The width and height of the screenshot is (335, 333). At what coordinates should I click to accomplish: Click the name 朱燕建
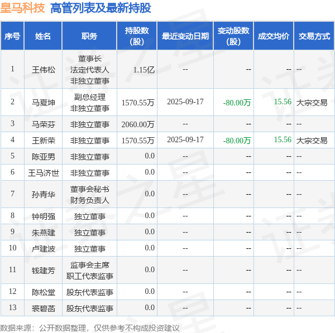point(44,233)
